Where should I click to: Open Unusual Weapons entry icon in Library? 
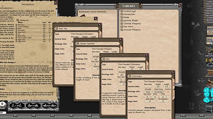tap(122, 30)
